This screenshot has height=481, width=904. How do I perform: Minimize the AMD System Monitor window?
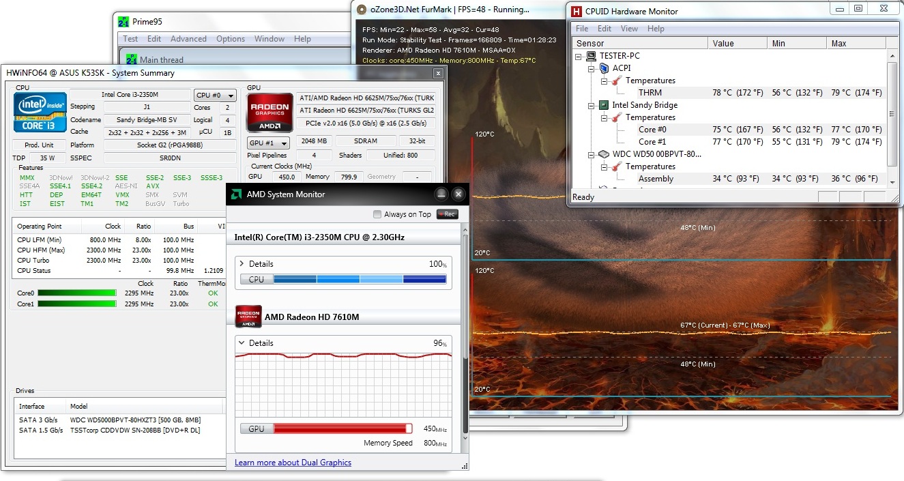pyautogui.click(x=441, y=194)
